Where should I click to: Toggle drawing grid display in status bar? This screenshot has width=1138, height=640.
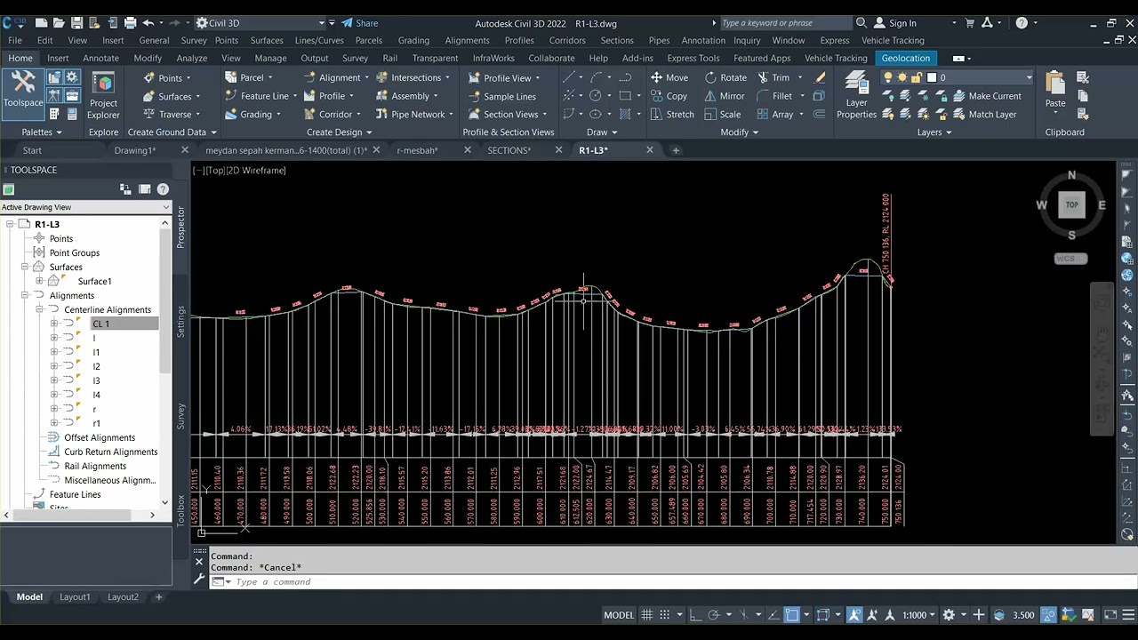pyautogui.click(x=646, y=615)
